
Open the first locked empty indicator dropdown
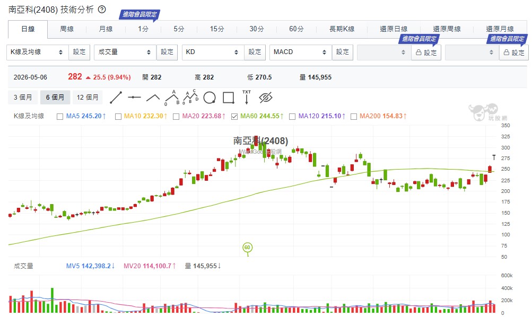coord(384,52)
